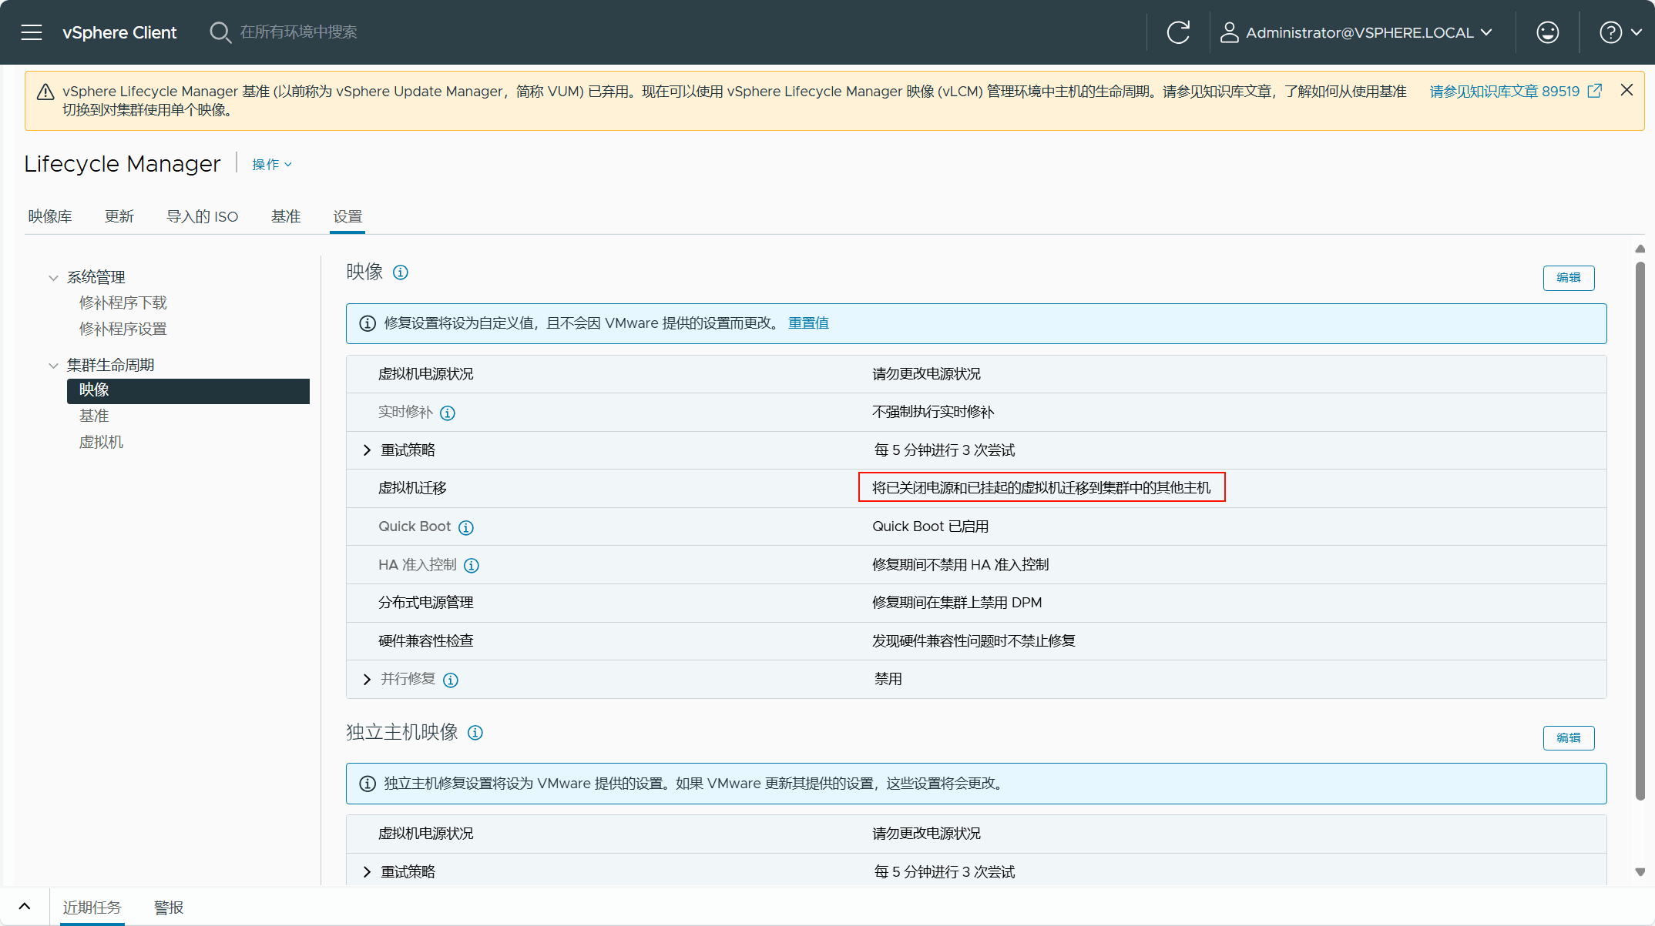Expand 重试策略 row in 映像 section

(367, 450)
